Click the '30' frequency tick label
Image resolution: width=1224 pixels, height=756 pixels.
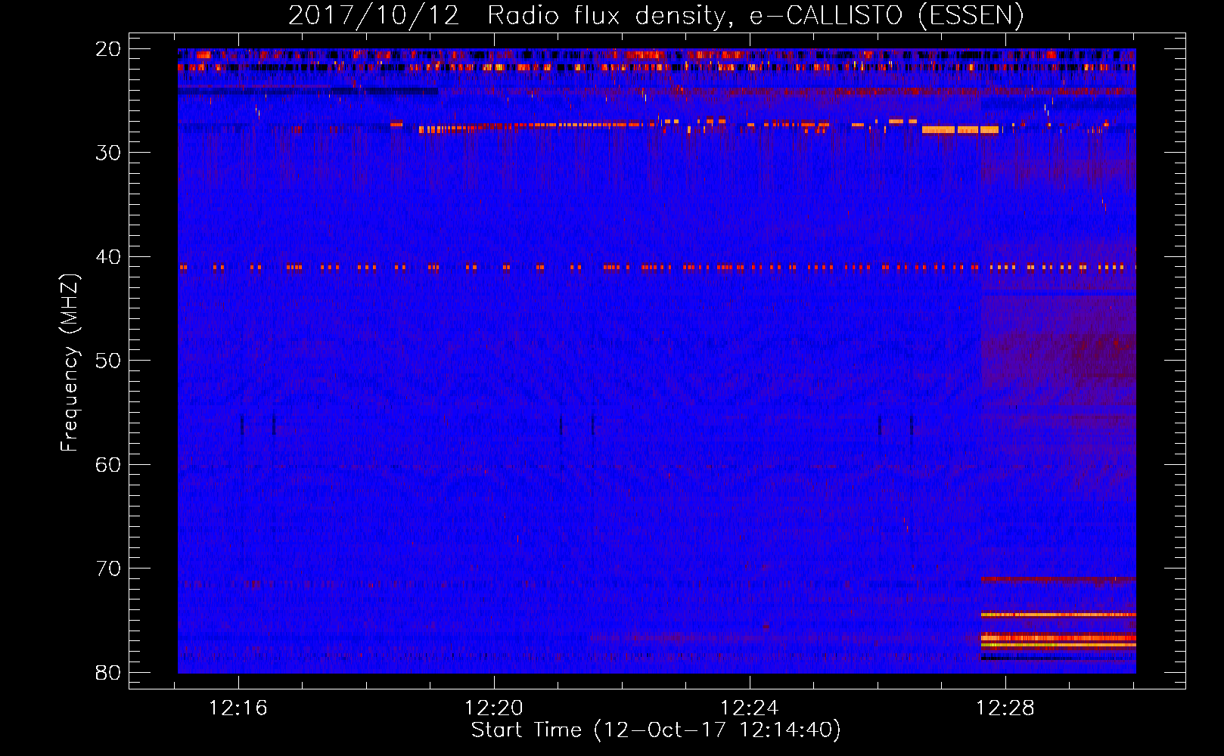click(x=108, y=153)
